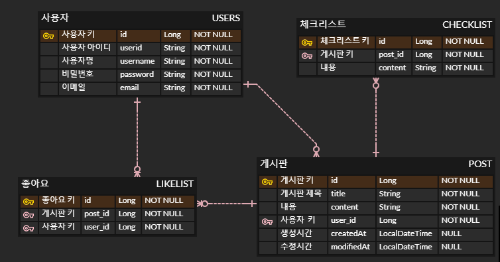Click the LocalDateTime type of createdAt row

[x=407, y=235]
